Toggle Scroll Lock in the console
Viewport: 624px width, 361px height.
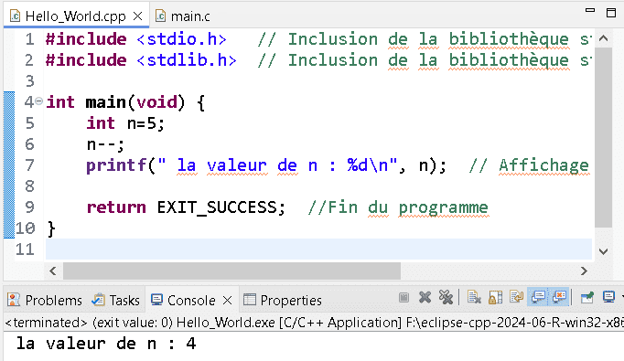[496, 297]
